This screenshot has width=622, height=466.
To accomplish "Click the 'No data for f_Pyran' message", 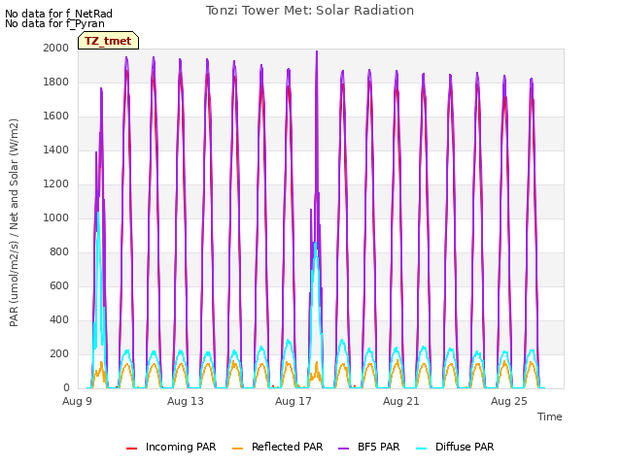I will (x=54, y=23).
